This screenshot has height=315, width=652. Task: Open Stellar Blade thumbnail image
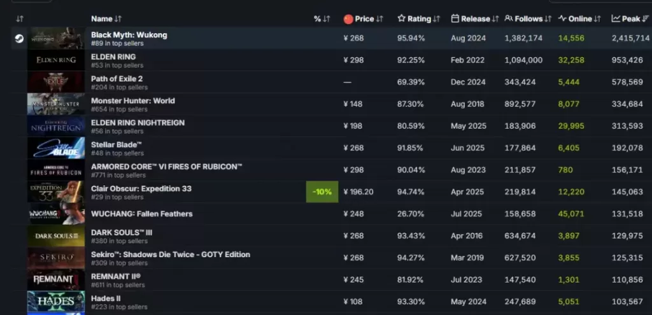[56, 148]
